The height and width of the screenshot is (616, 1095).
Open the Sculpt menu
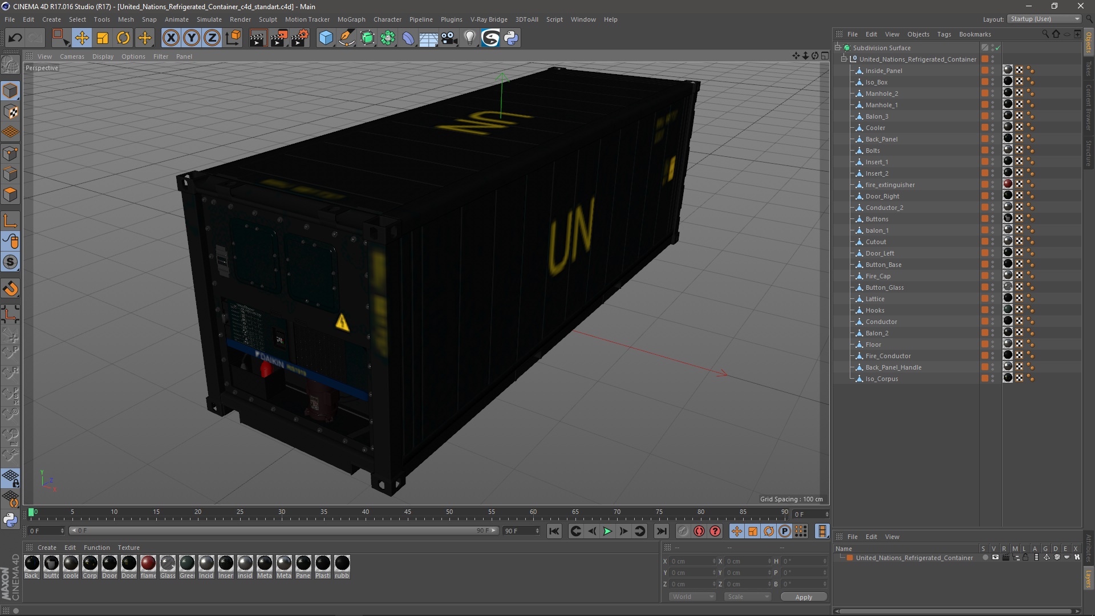pos(267,19)
